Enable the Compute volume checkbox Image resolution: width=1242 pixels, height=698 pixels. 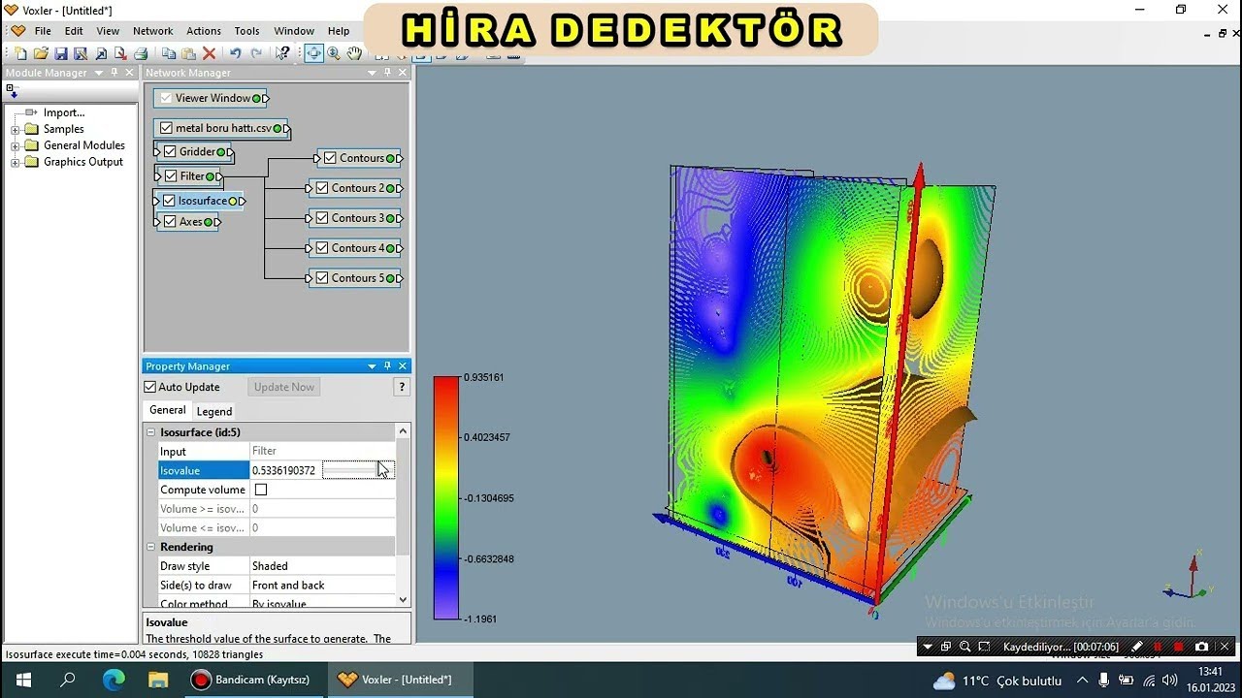[260, 490]
